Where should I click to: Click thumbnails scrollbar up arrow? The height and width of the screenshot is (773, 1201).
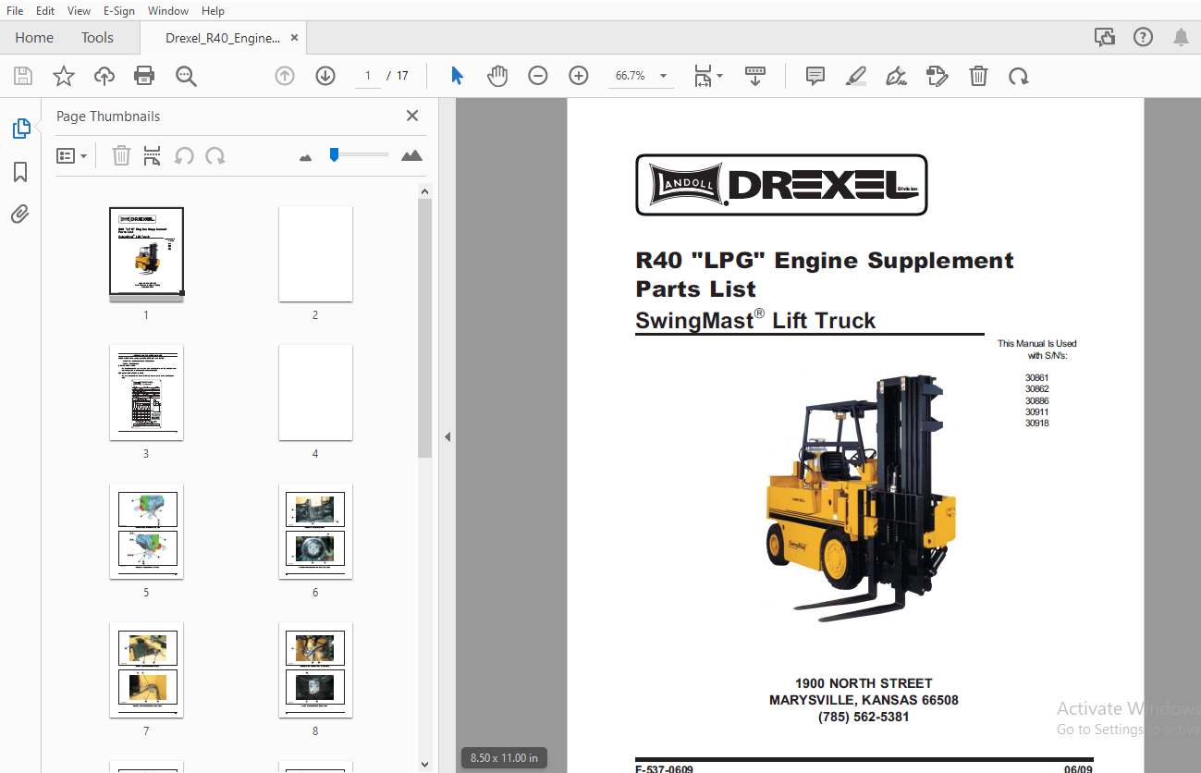[424, 191]
